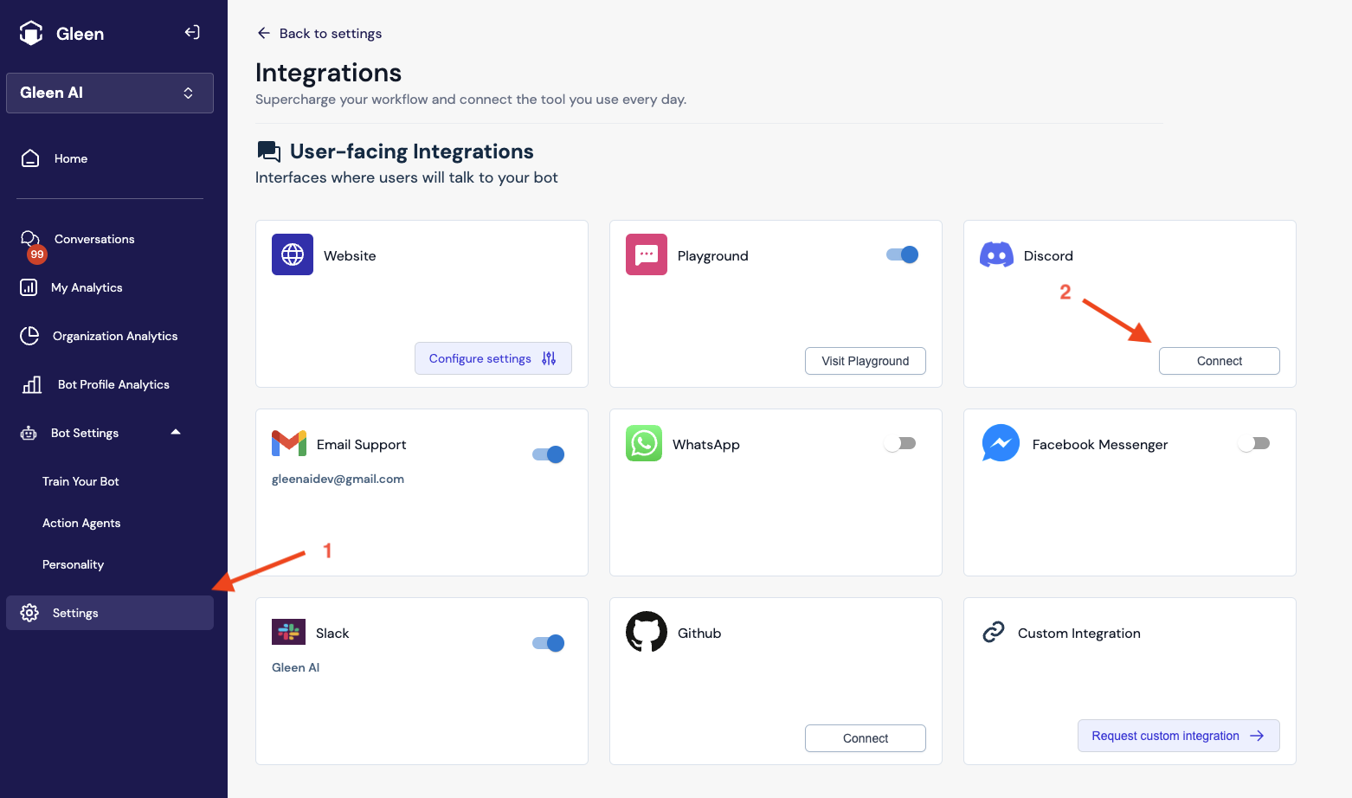
Task: Click the Facebook Messenger icon
Action: [x=1001, y=443]
